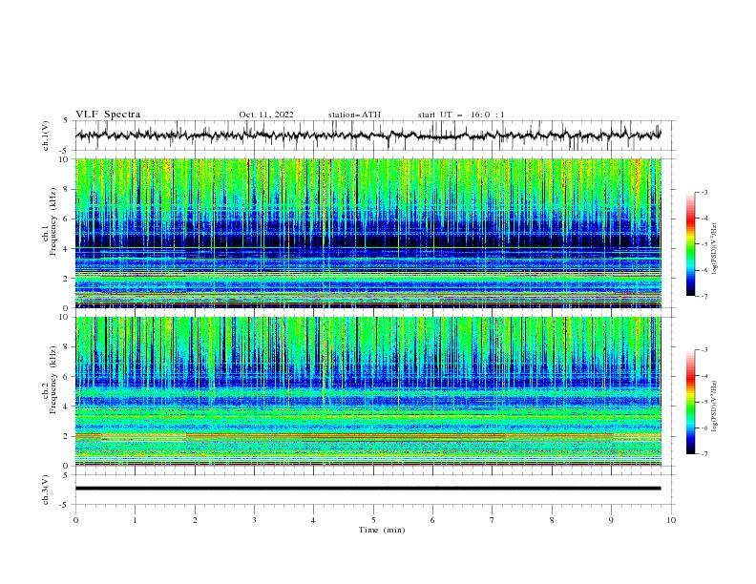Image resolution: width=756 pixels, height=584 pixels.
Task: Click the 'VLF Spectra' title text
Action: 108,115
